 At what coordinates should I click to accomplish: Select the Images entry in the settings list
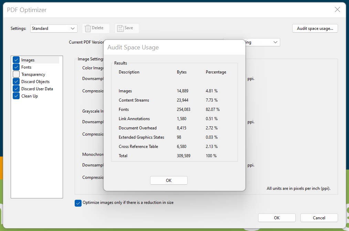(x=28, y=59)
